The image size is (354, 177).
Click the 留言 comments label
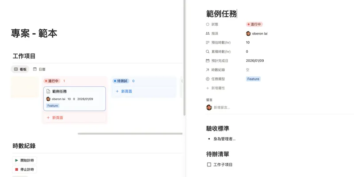click(x=209, y=100)
